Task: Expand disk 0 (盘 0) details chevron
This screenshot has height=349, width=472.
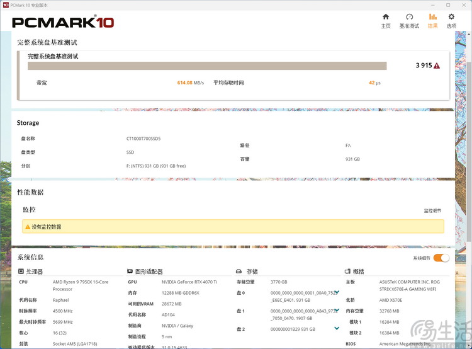Action: coord(337,292)
